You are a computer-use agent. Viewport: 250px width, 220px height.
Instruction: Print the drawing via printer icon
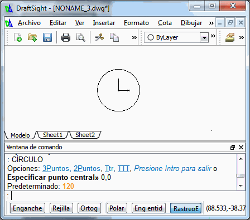(66, 37)
